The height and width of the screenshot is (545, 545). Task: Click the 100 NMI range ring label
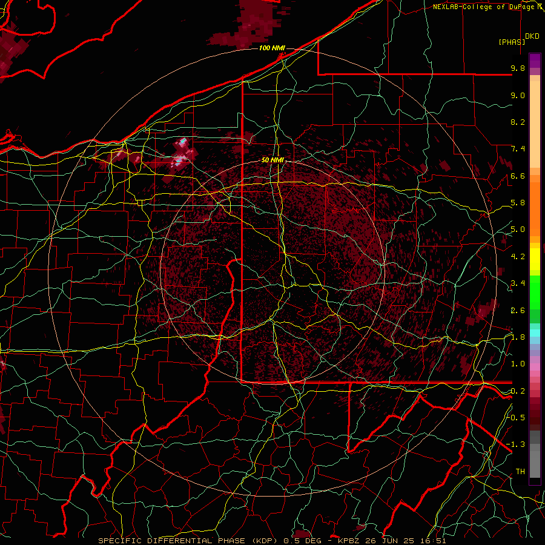(x=272, y=48)
